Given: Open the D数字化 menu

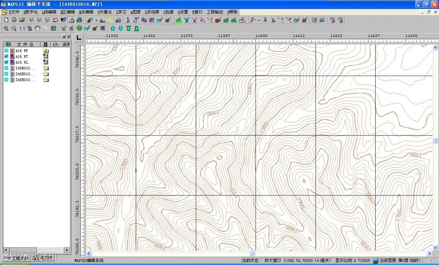Looking at the screenshot, I should [x=30, y=12].
